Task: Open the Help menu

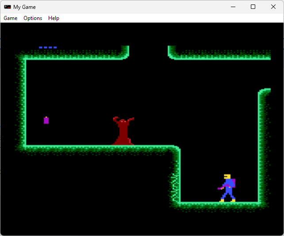Action: pyautogui.click(x=54, y=18)
